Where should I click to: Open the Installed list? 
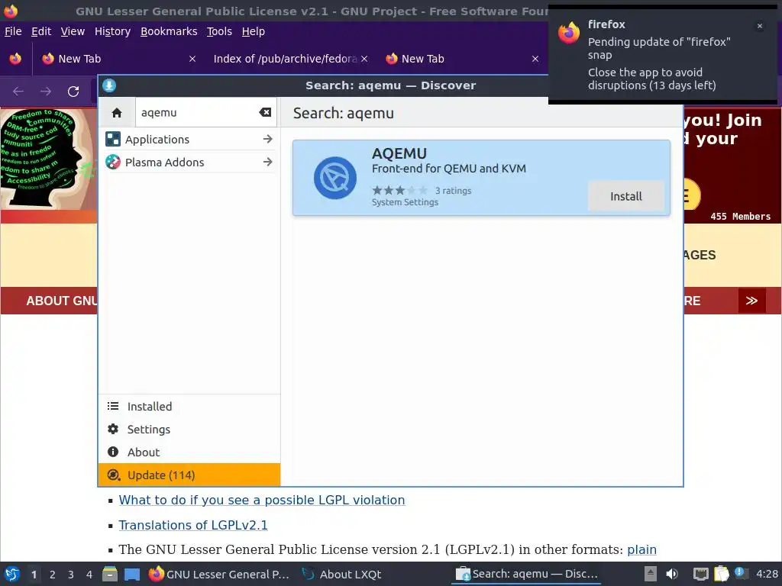[x=189, y=407]
